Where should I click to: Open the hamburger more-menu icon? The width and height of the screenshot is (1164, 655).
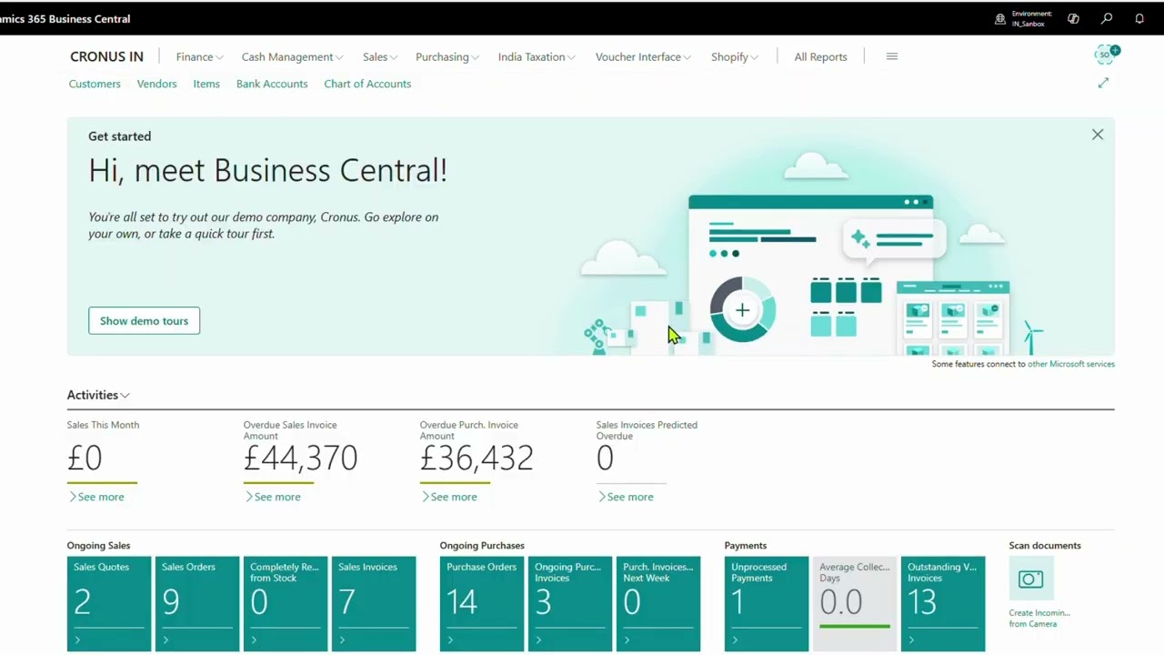coord(892,56)
